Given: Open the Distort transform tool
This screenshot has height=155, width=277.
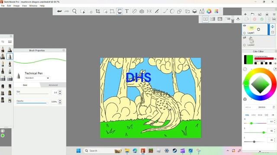Looking at the screenshot, I should click(112, 11).
